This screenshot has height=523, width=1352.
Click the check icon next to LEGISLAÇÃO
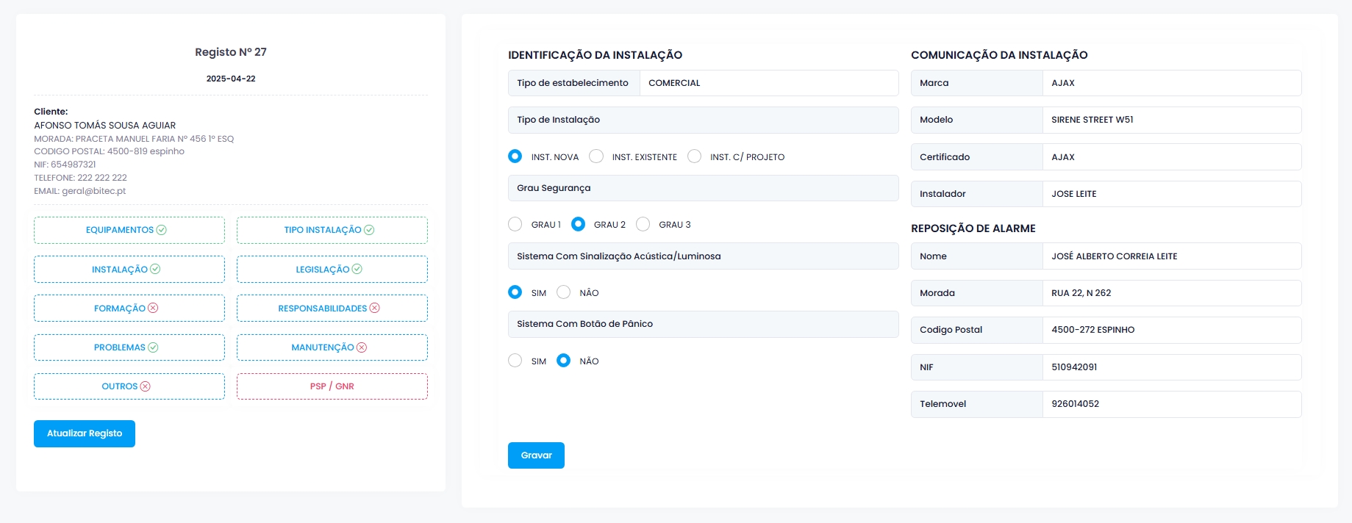(x=357, y=270)
